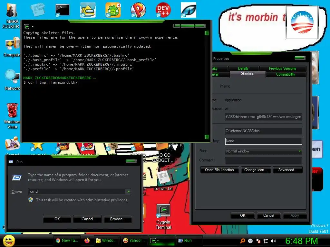This screenshot has height=247, width=330.
Task: Open the MARK ZUCKERBERG user folder icon
Action: tap(12, 11)
